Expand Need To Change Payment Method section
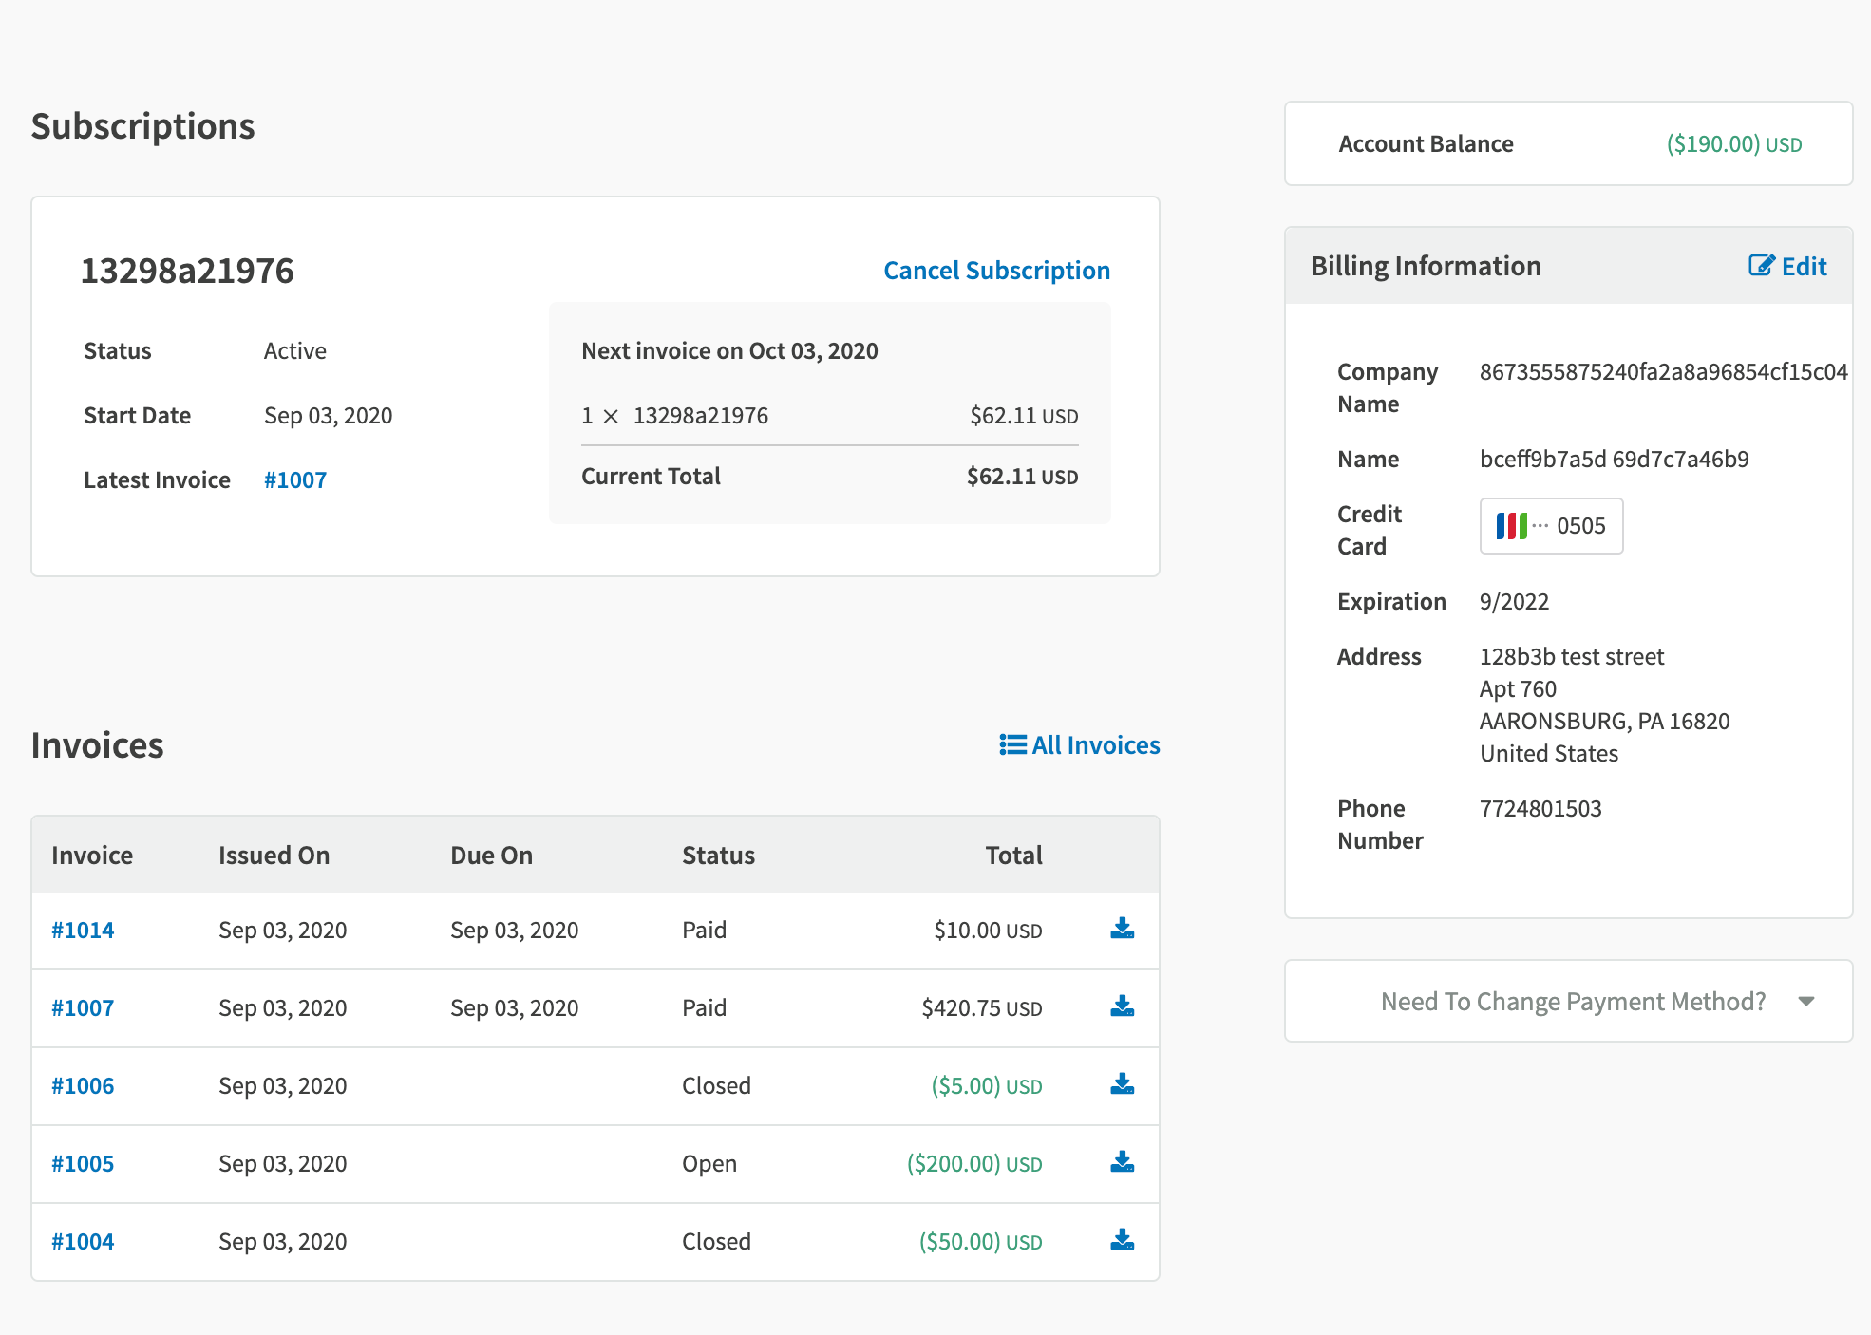Image resolution: width=1871 pixels, height=1335 pixels. click(x=1573, y=1001)
